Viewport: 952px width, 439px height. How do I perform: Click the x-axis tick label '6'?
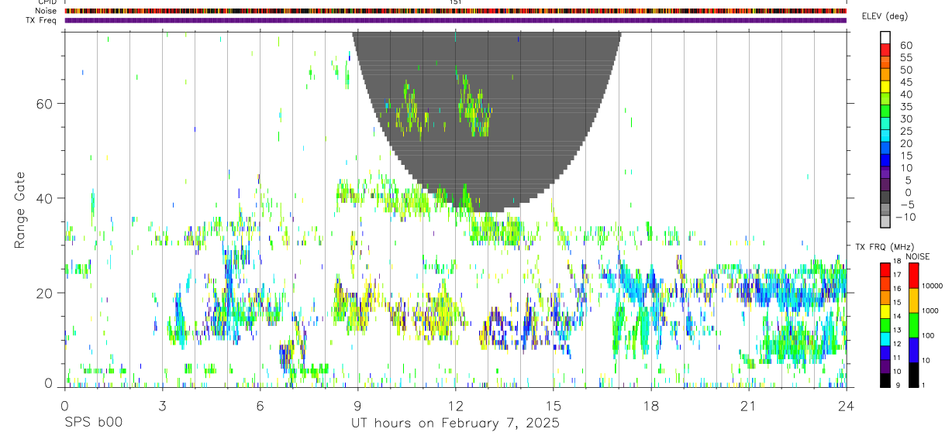[x=260, y=405]
